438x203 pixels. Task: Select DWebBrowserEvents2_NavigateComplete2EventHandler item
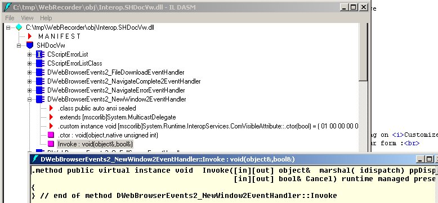[x=124, y=81]
